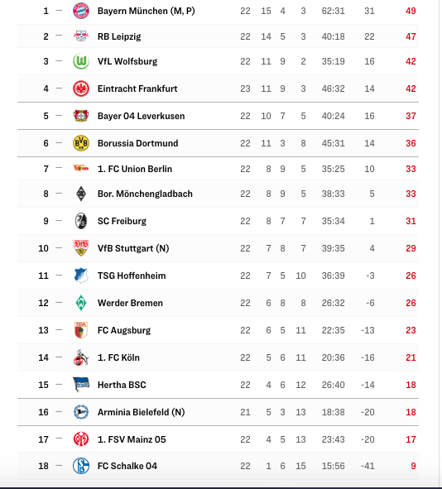Click the Hertha BSC flag logo
The height and width of the screenshot is (489, 442).
click(x=81, y=385)
